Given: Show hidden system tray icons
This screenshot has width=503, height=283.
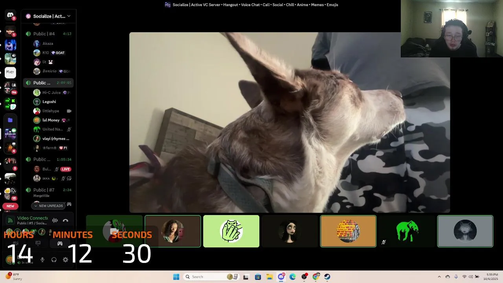Looking at the screenshot, I should (x=439, y=277).
